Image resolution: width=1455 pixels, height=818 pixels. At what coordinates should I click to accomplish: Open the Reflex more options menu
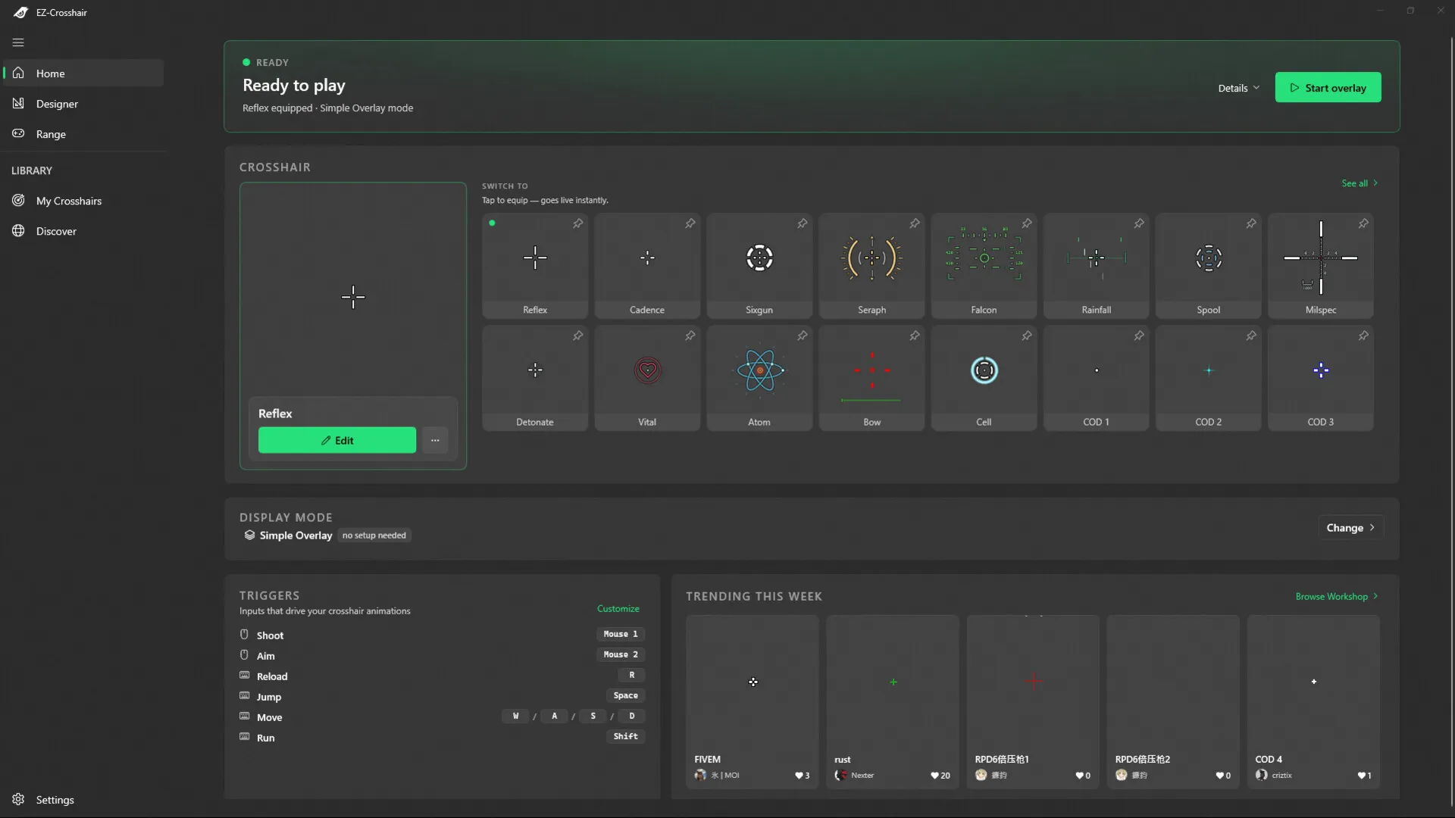pos(435,440)
